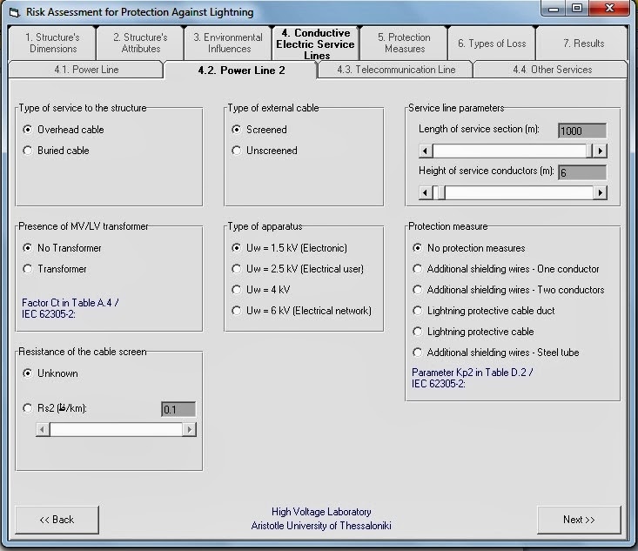Open the 4.3. Telecommunication Line sub-tab
The width and height of the screenshot is (638, 551).
(395, 70)
